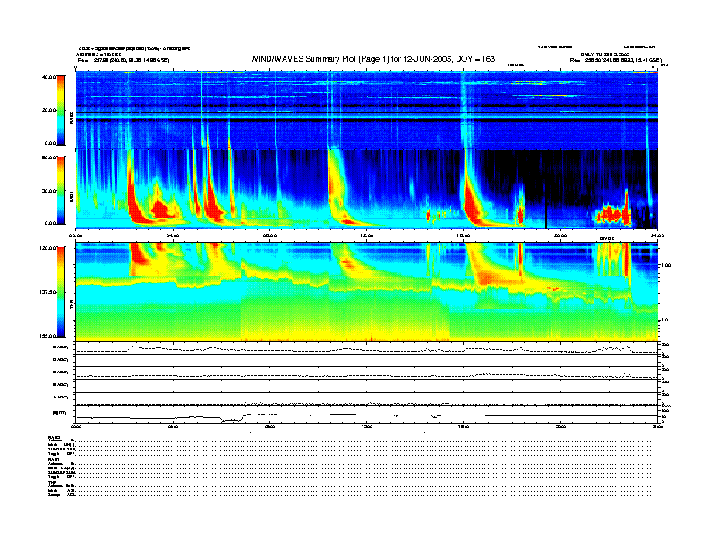The width and height of the screenshot is (709, 548).
Task: Click the RAD1 color scale bar
Action: 61,190
